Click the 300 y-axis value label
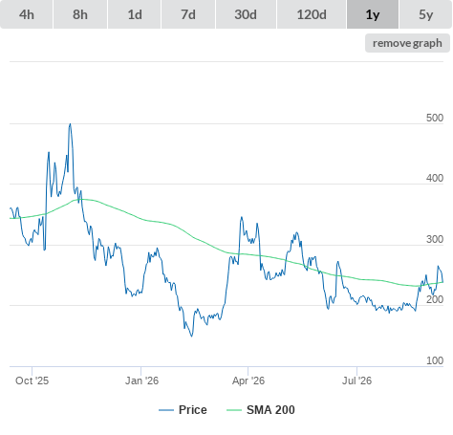The width and height of the screenshot is (453, 435). (x=435, y=239)
